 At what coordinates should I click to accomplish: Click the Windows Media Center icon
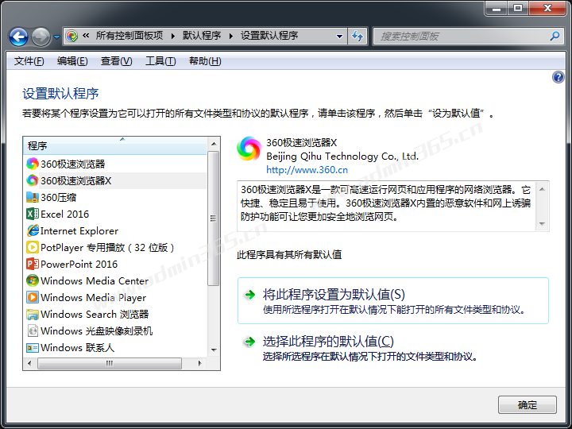[33, 280]
